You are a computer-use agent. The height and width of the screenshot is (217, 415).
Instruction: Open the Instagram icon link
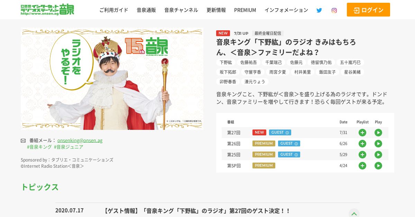pyautogui.click(x=334, y=10)
